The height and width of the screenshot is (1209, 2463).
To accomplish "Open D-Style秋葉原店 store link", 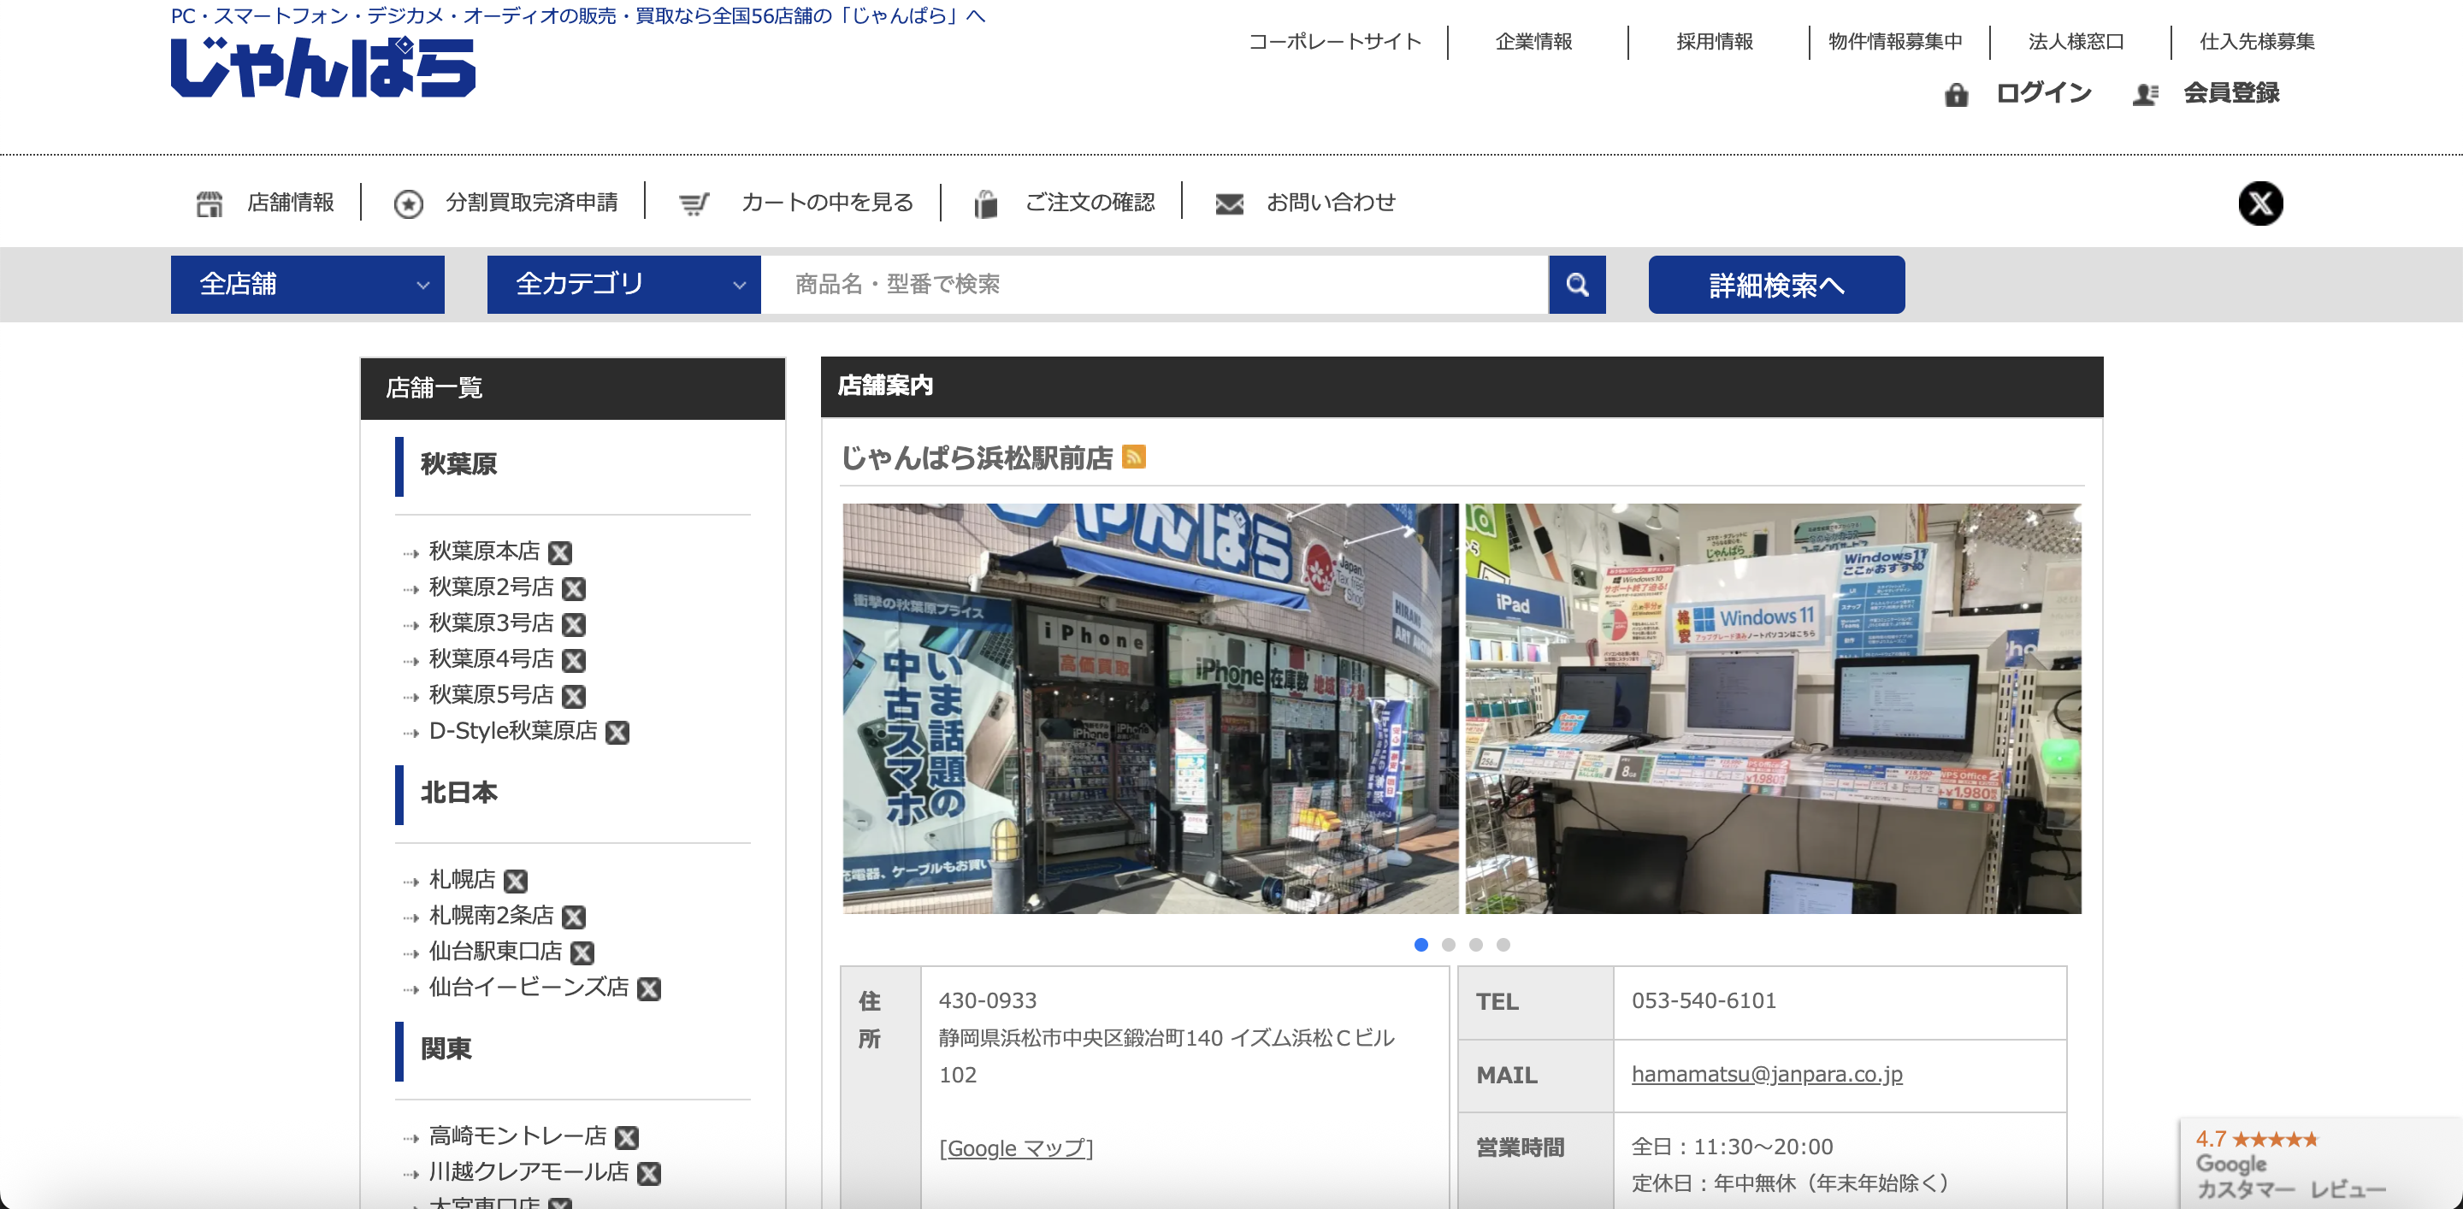I will 513,731.
